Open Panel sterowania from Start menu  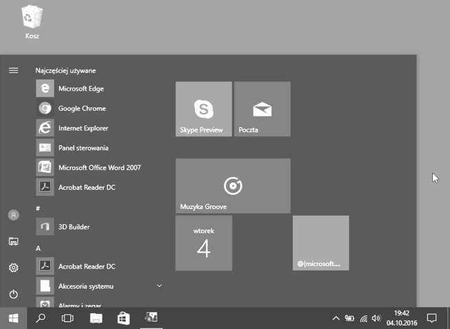click(98, 148)
